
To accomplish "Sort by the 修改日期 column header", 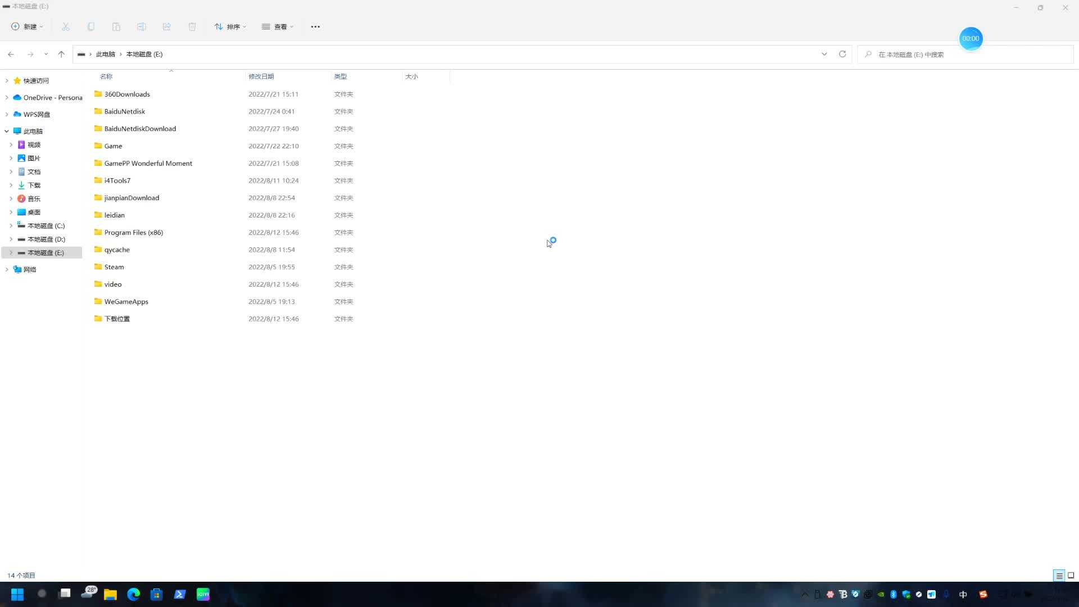I will click(x=261, y=76).
